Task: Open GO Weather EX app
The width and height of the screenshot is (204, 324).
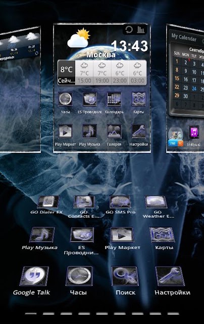Action: (156, 202)
